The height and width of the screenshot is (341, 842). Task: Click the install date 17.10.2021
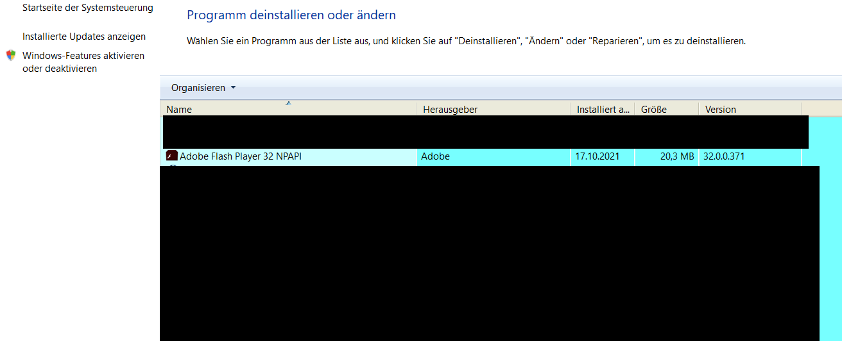597,156
